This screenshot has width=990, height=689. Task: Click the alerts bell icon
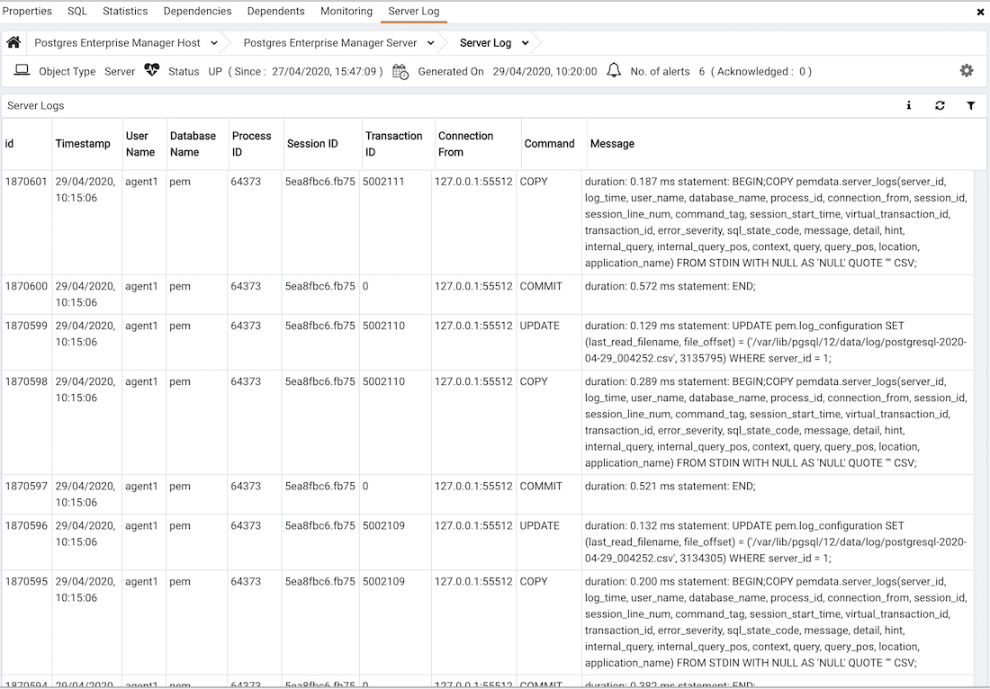coord(614,71)
